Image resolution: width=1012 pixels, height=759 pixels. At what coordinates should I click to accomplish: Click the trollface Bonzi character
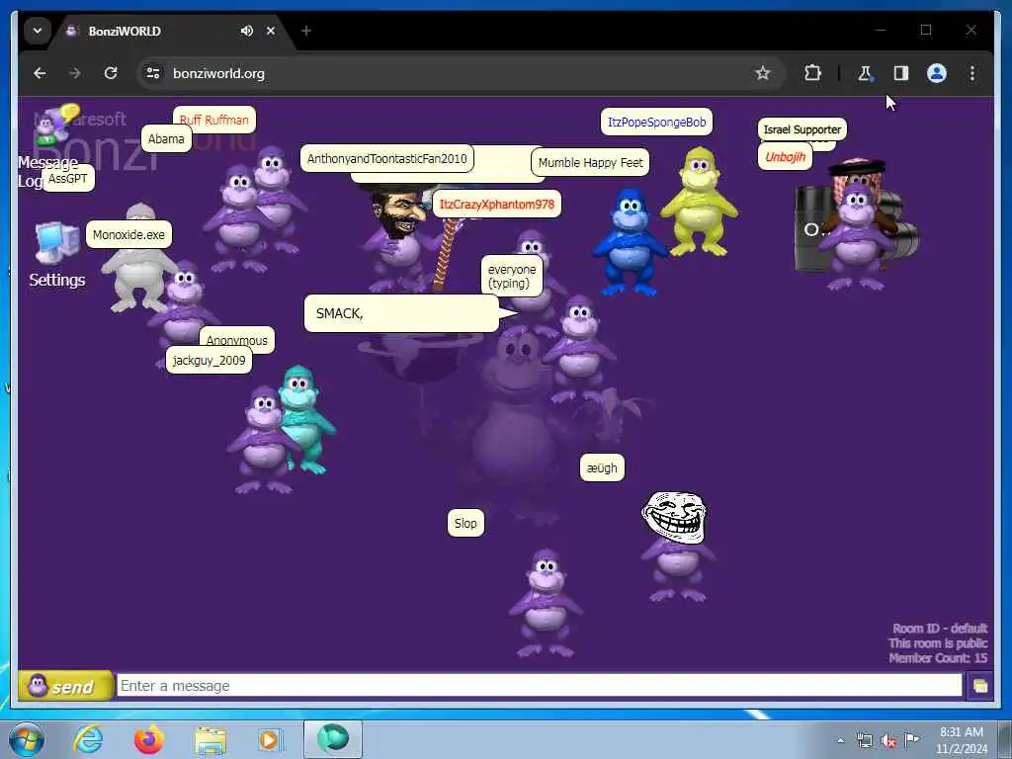(x=676, y=546)
